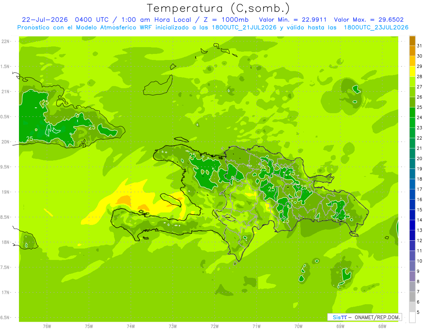Image resolution: width=429 pixels, height=331 pixels.
Task: Click the 68W longitude axis label
Action: [x=382, y=326]
